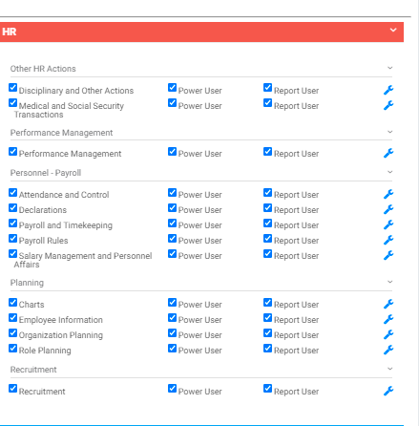The image size is (419, 426).
Task: Collapse the Planning group chevron
Action: pyautogui.click(x=390, y=282)
